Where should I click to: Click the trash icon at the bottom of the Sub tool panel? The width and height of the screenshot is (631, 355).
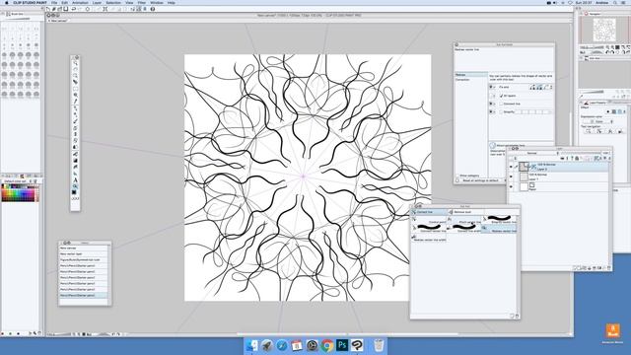[x=517, y=316]
